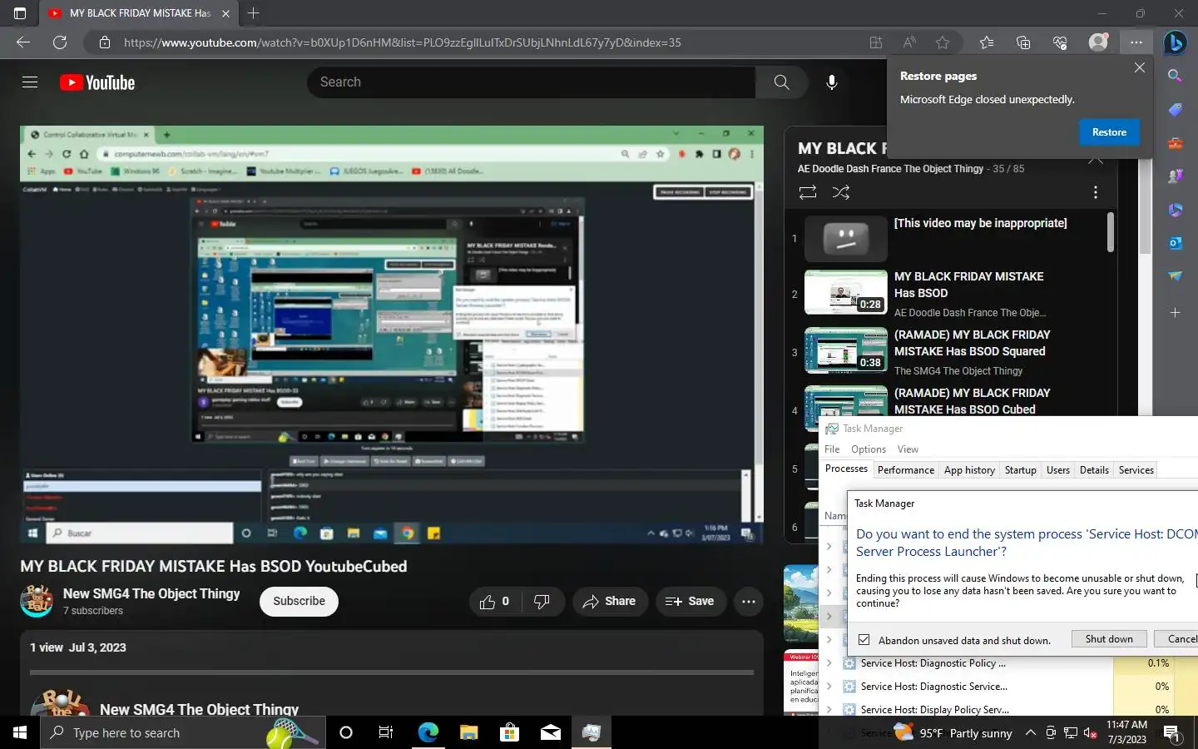Expand the Diagnostic Policy service host row
The width and height of the screenshot is (1198, 749).
pos(829,663)
